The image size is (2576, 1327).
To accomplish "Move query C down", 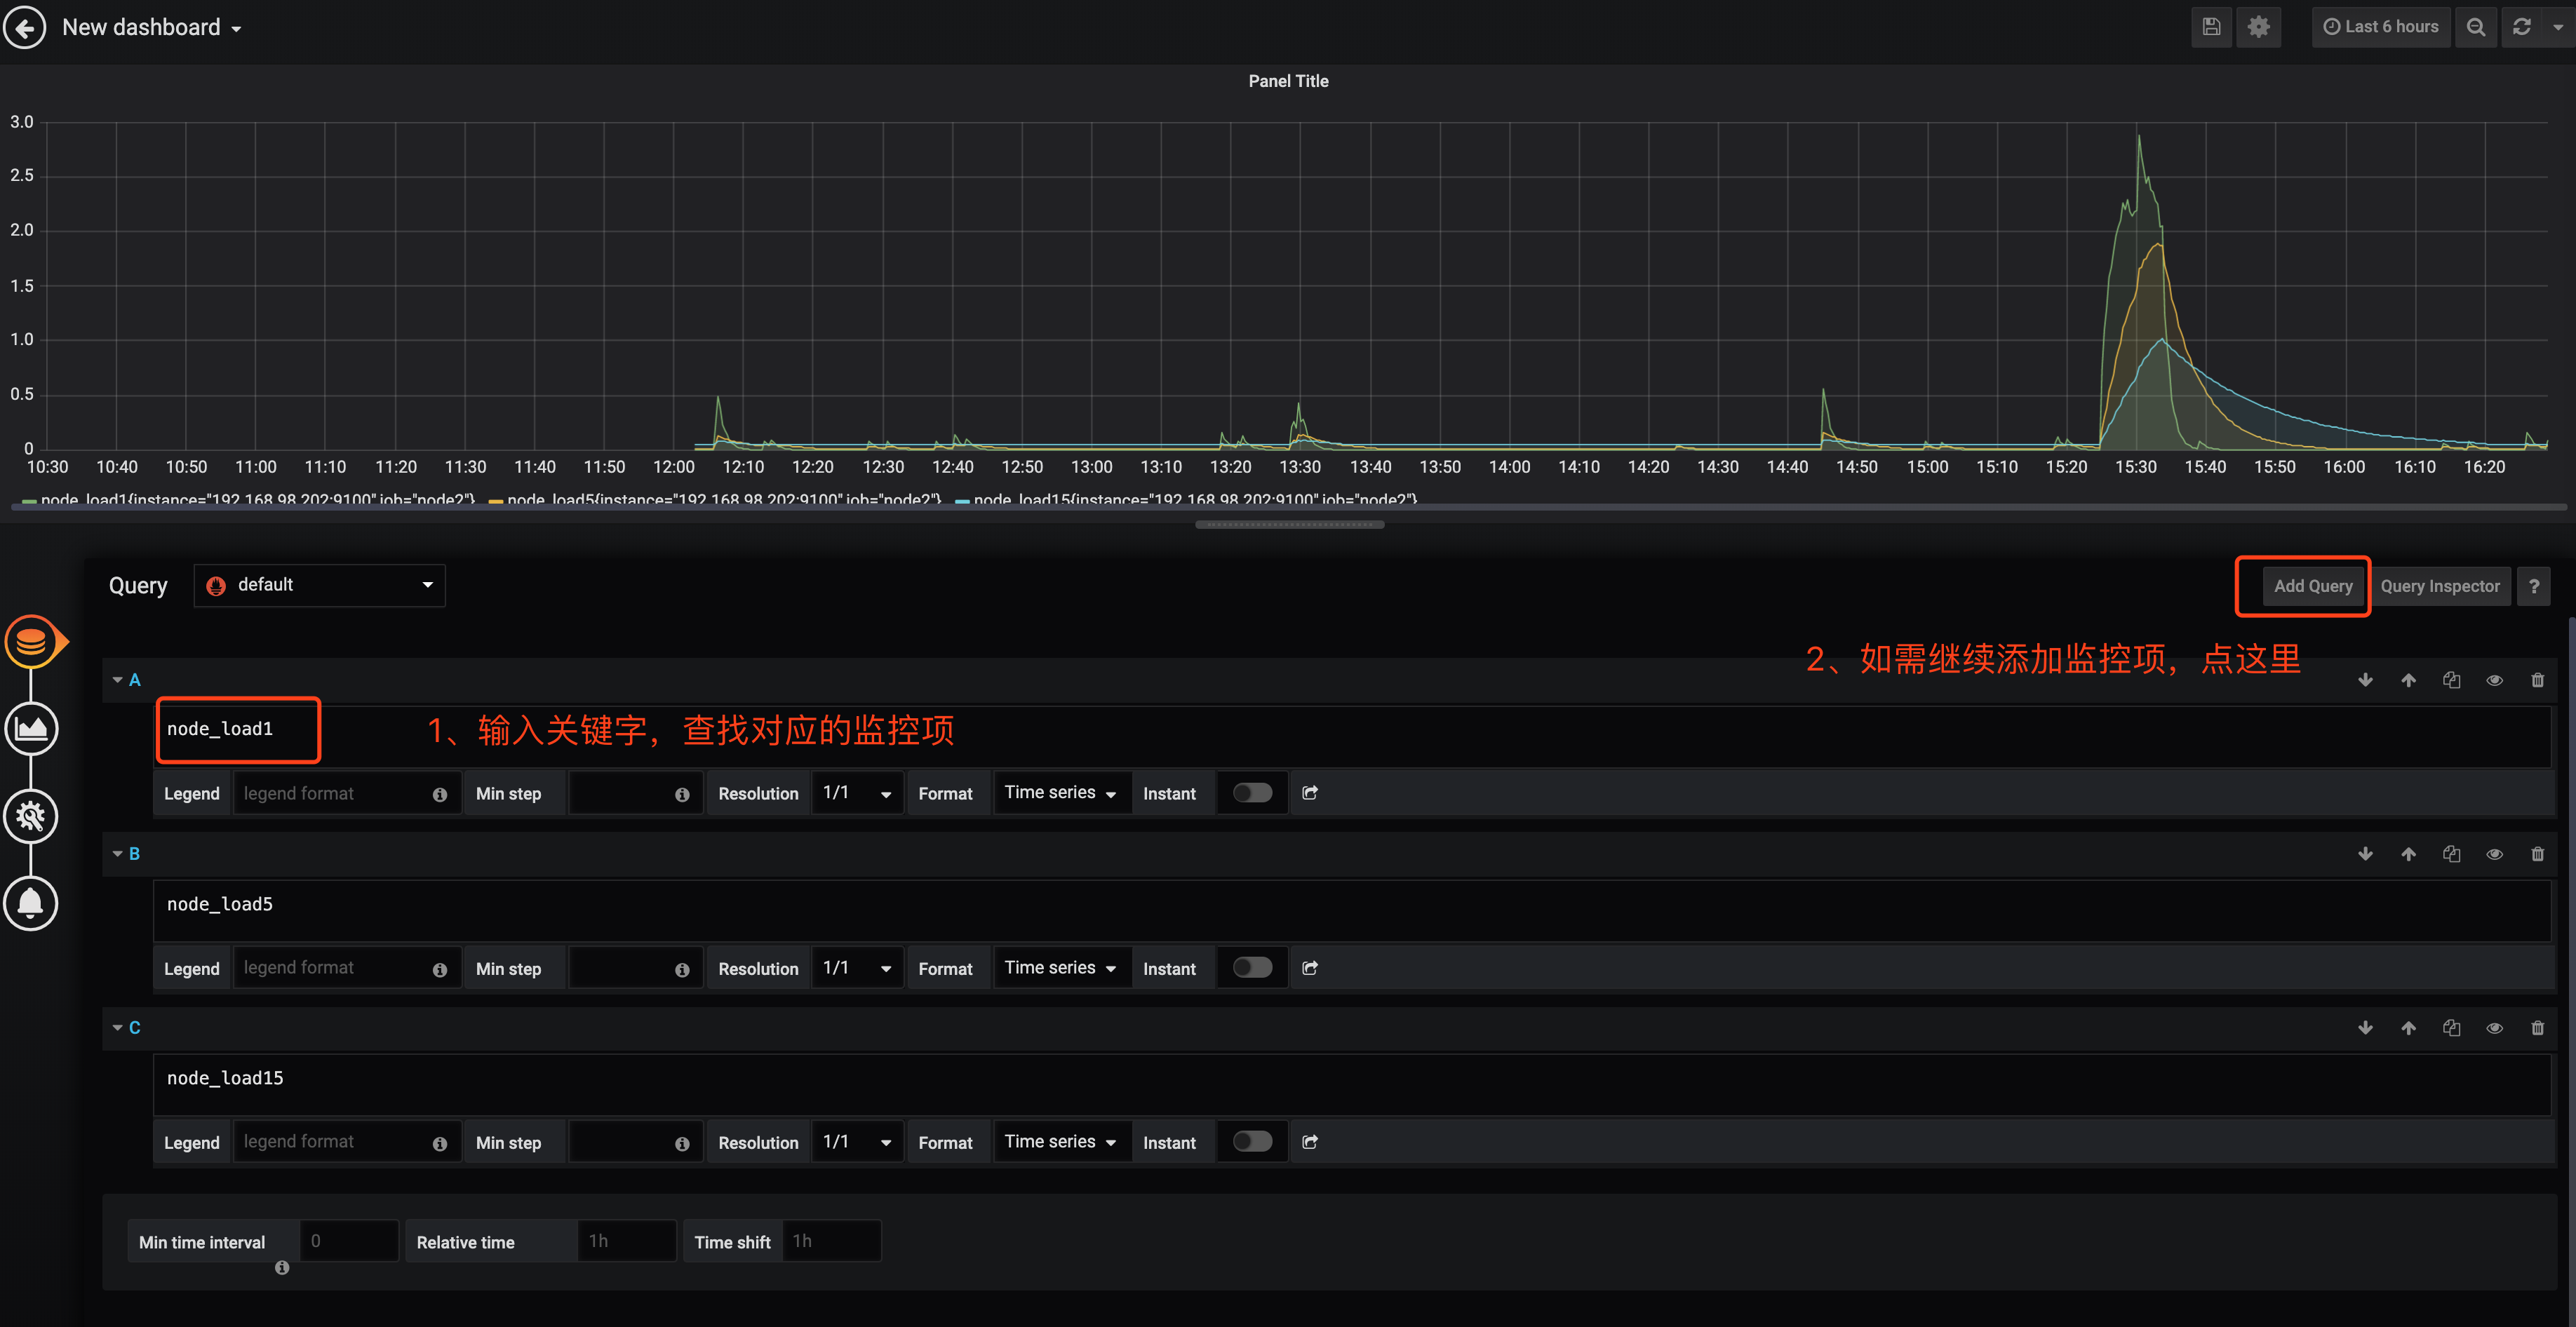I will click(2365, 1028).
